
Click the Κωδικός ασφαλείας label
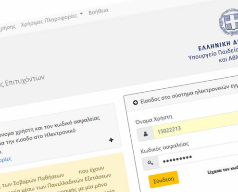pos(165,147)
